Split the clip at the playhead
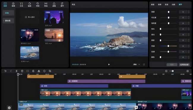This screenshot has width=193, height=110. click(17, 71)
